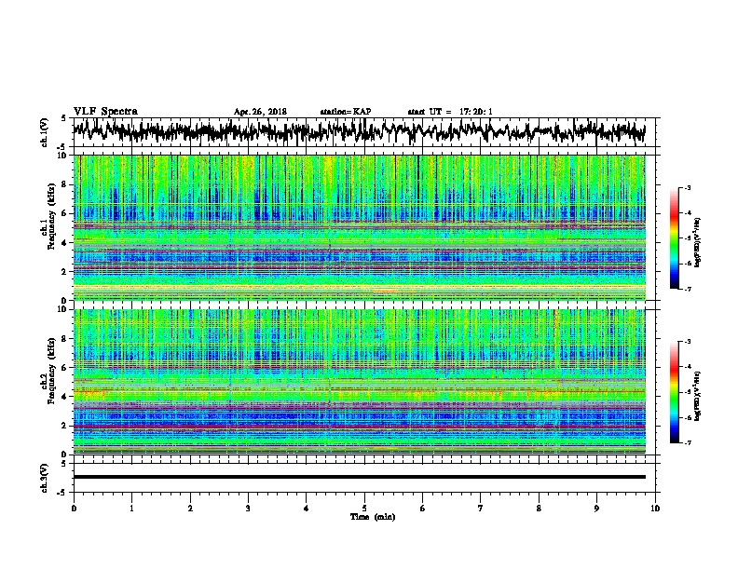
Task: Click the "ch.1(V)" axis label
Action: coord(45,132)
